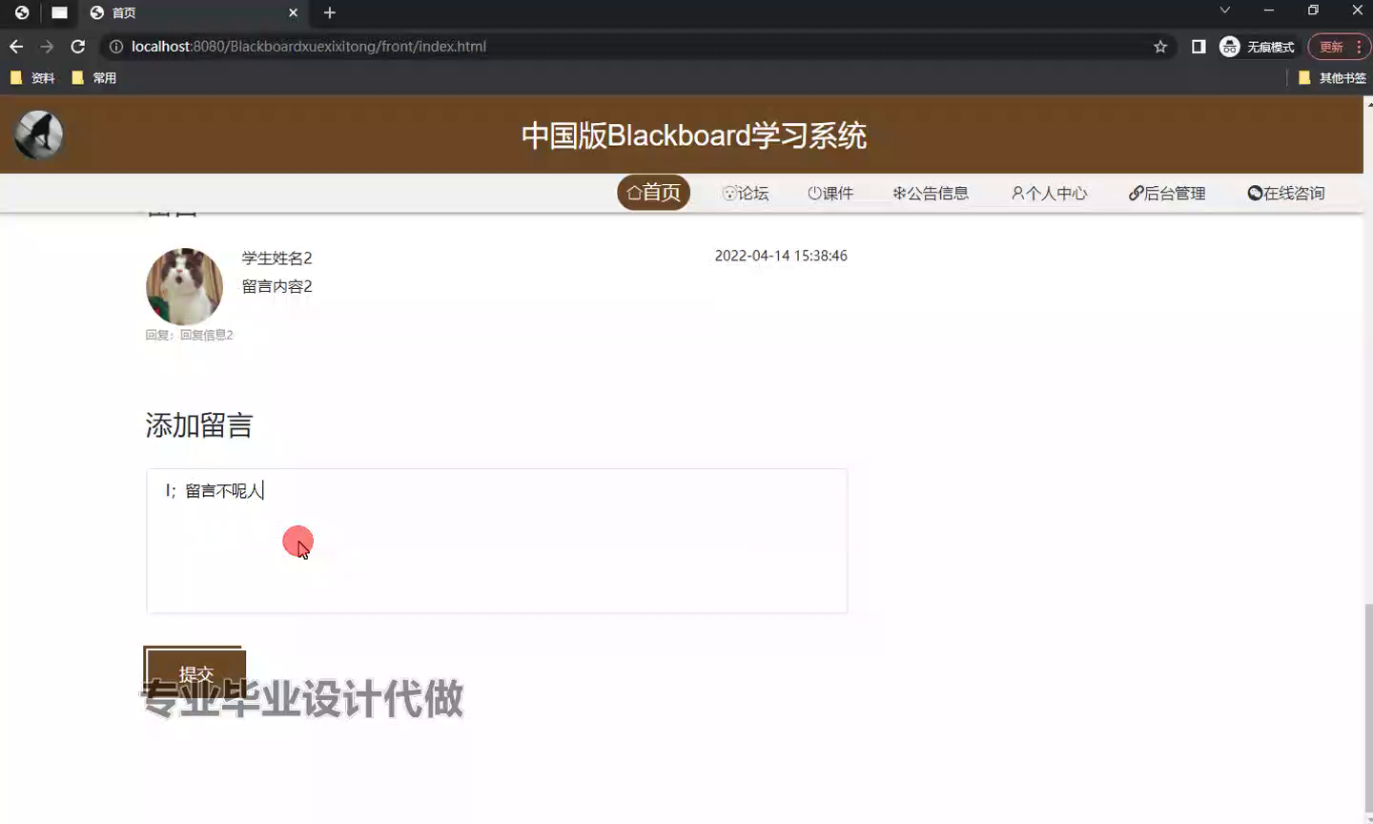This screenshot has width=1373, height=824.
Task: Open the side panel icon
Action: point(1199,47)
